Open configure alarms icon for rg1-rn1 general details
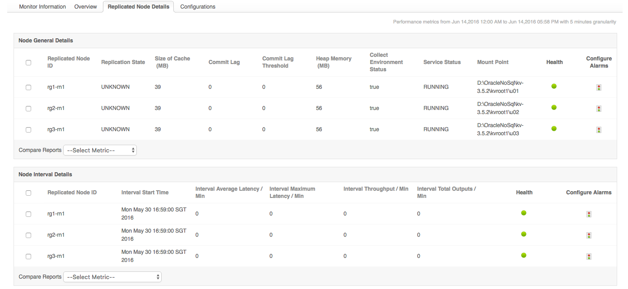The width and height of the screenshot is (628, 289). coord(599,87)
